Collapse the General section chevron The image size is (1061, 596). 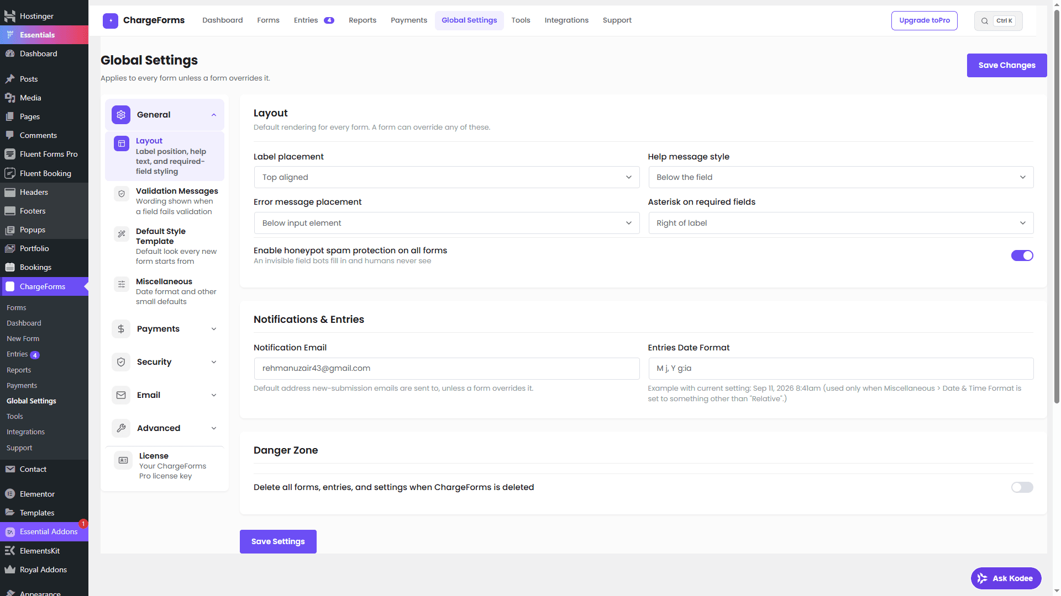pos(214,115)
